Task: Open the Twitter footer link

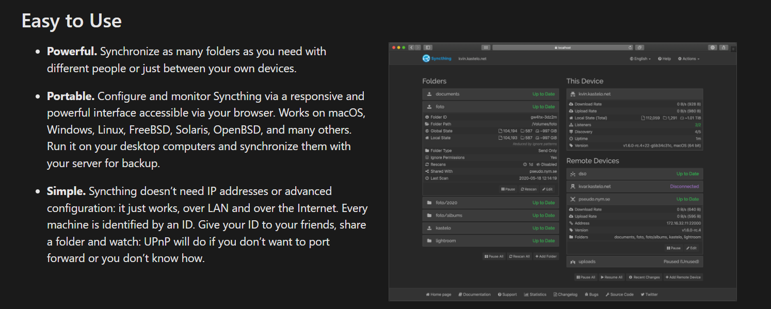Action: pyautogui.click(x=649, y=295)
